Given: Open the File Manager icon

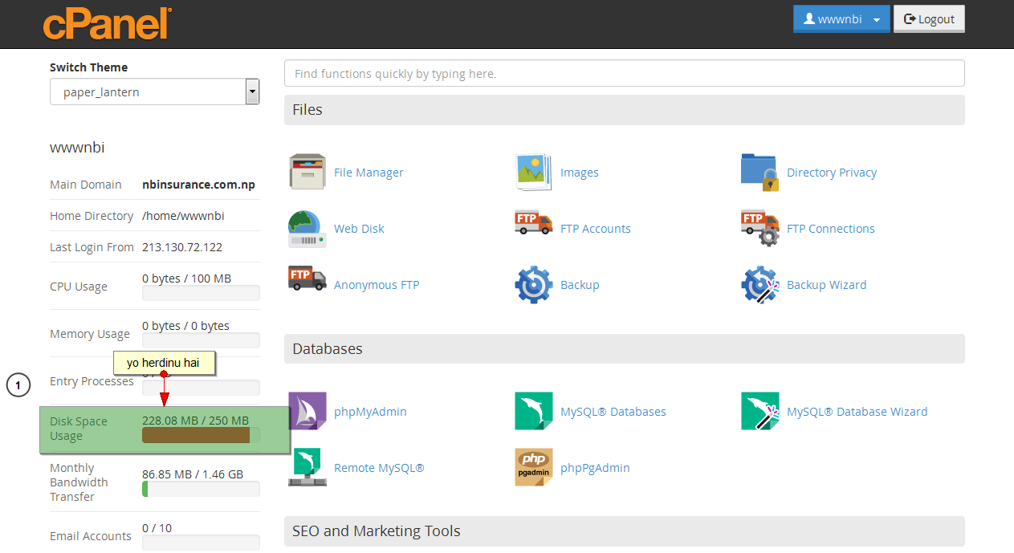Looking at the screenshot, I should (x=307, y=173).
